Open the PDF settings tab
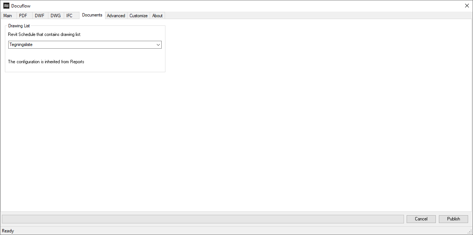 23,16
